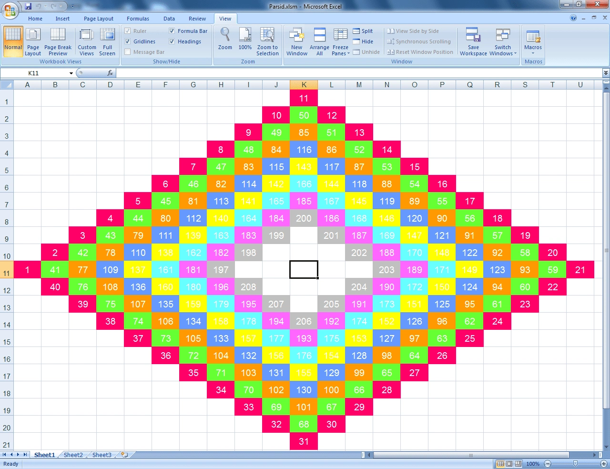Select column A header
The height and width of the screenshot is (469, 610).
pos(27,85)
